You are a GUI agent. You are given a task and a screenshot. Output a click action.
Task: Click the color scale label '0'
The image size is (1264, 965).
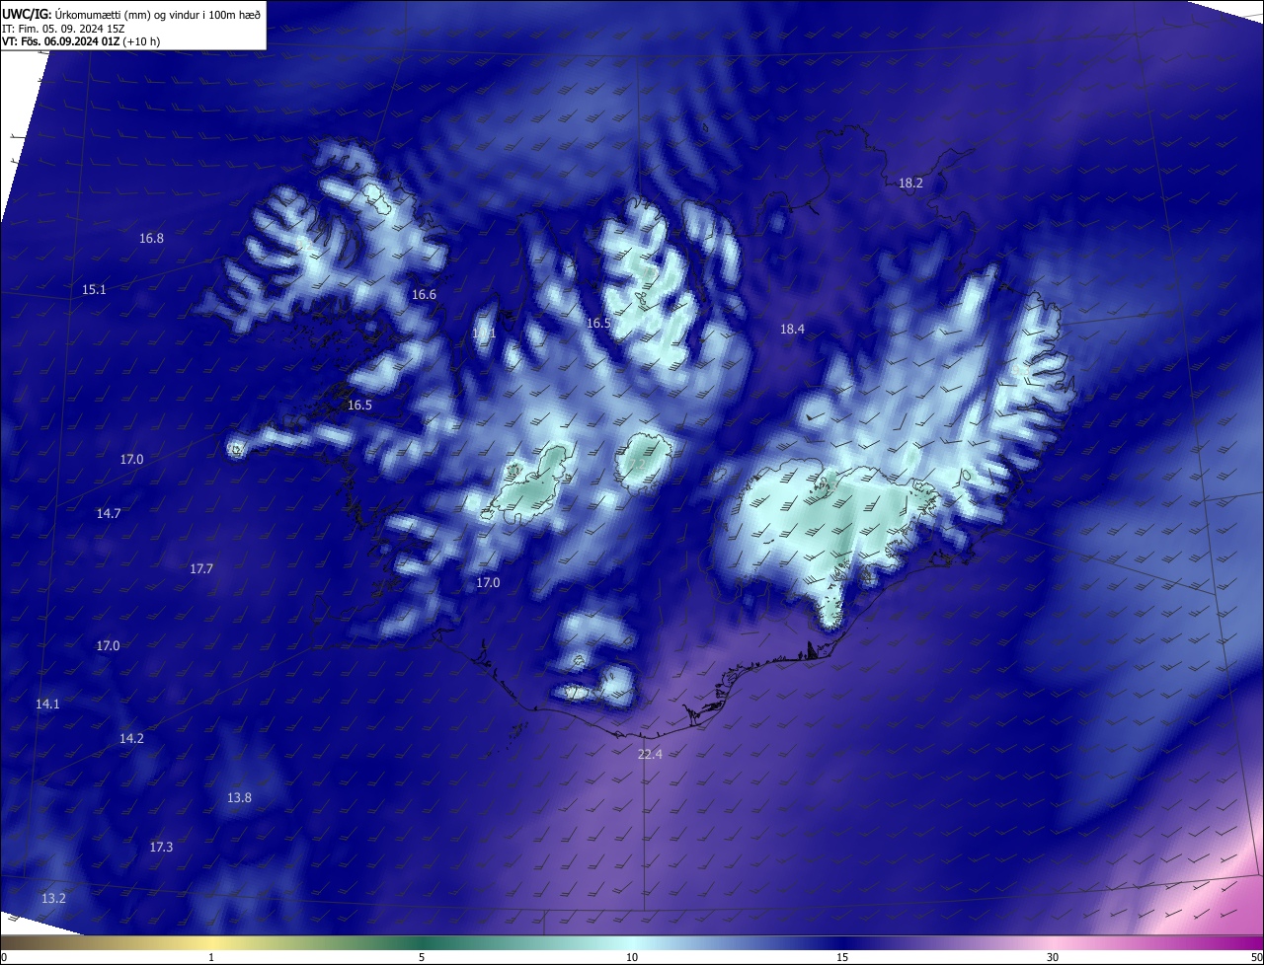pos(4,958)
